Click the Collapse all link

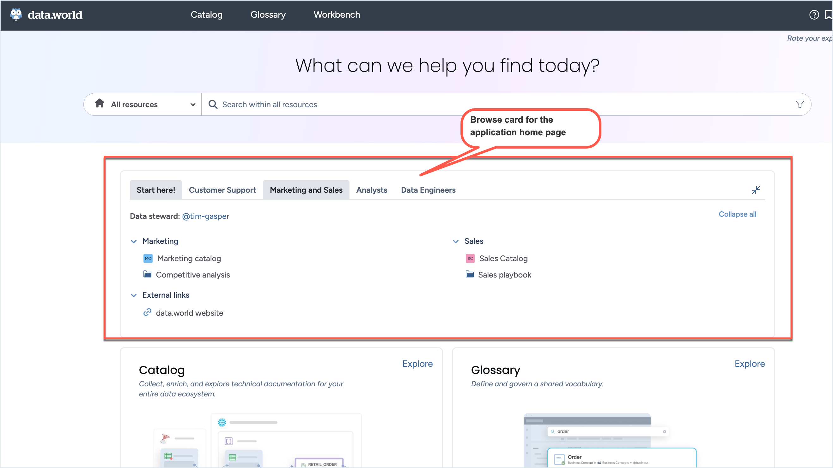tap(737, 214)
